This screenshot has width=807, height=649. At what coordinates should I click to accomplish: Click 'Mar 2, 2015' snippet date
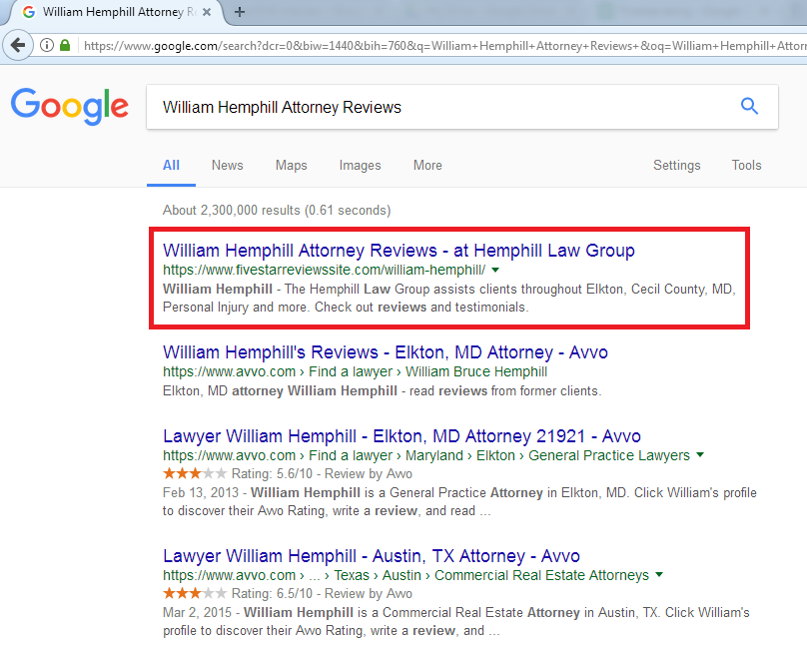point(197,612)
